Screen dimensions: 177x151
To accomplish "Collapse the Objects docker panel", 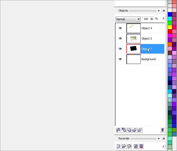I will (x=159, y=11).
